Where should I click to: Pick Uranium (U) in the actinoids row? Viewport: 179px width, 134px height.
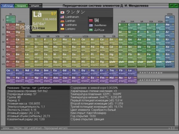(x=29, y=80)
